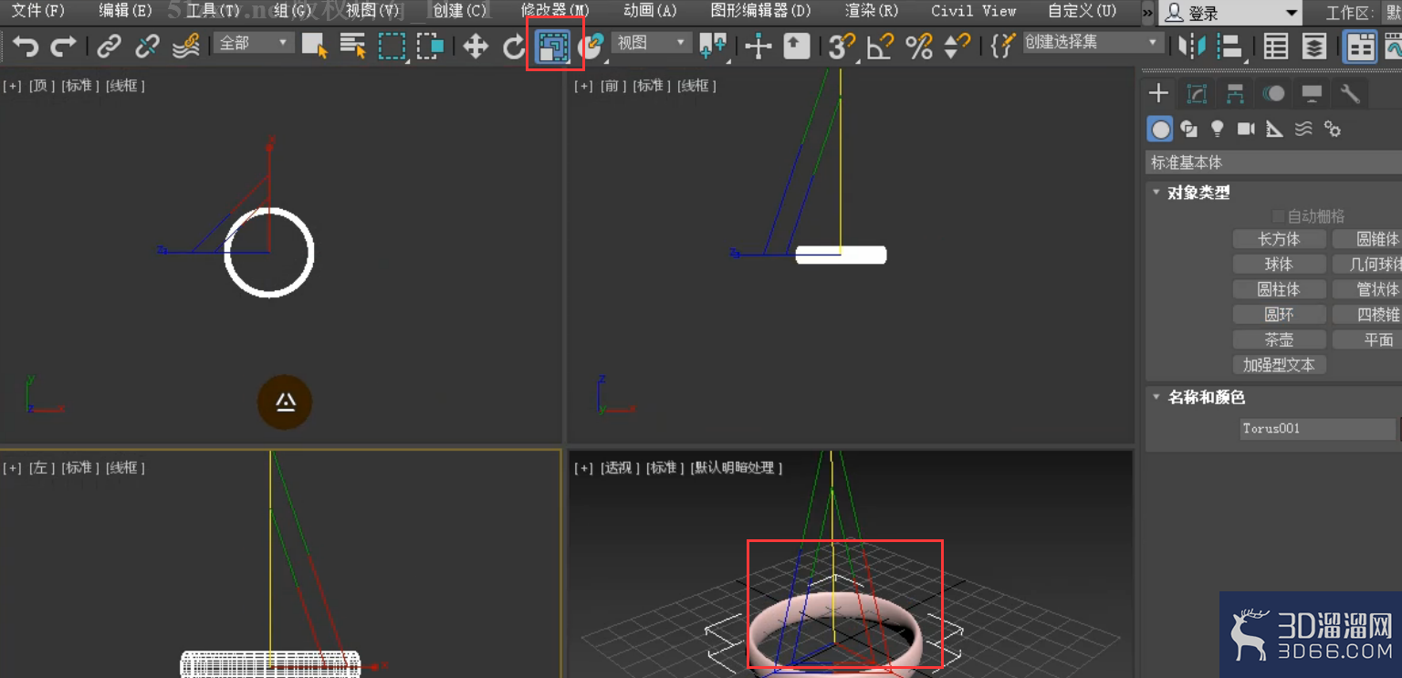This screenshot has width=1402, height=678.
Task: Toggle the Spinner Snap button
Action: click(x=957, y=47)
